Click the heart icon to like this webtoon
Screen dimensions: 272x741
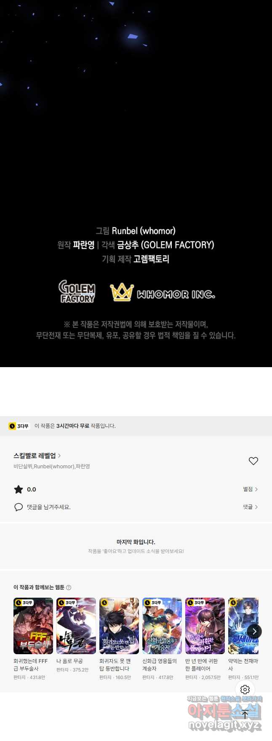click(253, 461)
